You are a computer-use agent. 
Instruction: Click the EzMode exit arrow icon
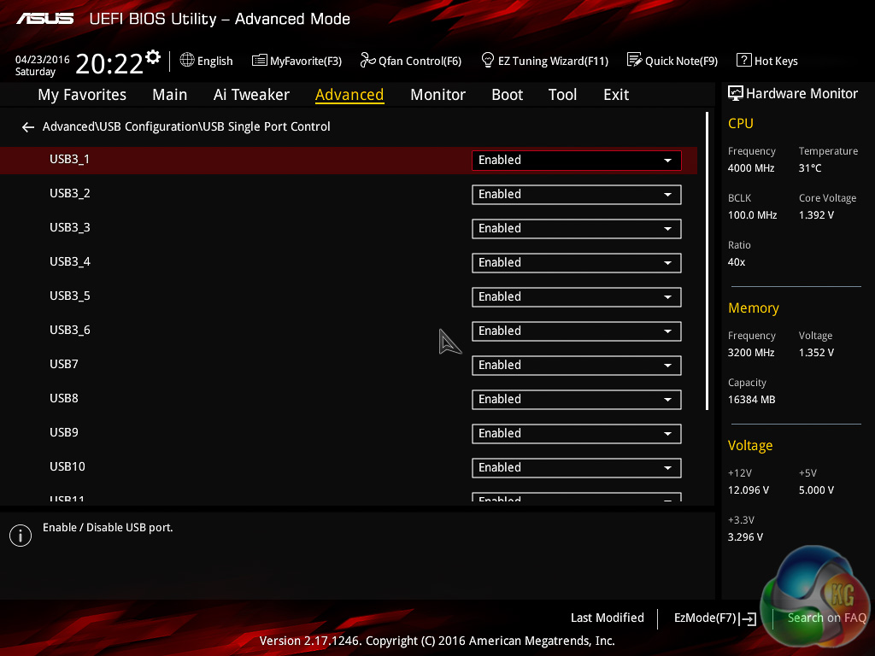[748, 618]
